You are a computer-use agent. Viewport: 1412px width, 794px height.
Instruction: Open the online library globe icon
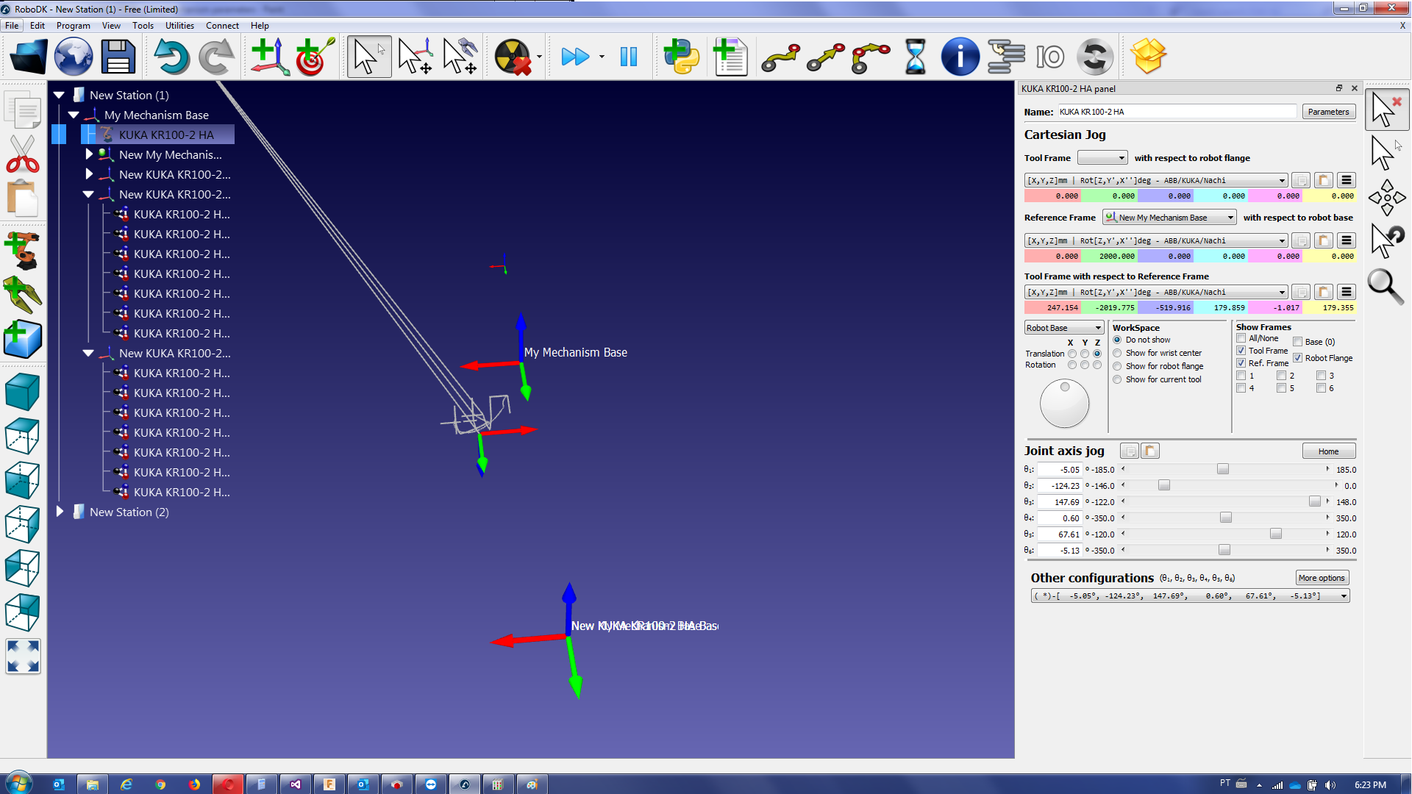pyautogui.click(x=74, y=57)
